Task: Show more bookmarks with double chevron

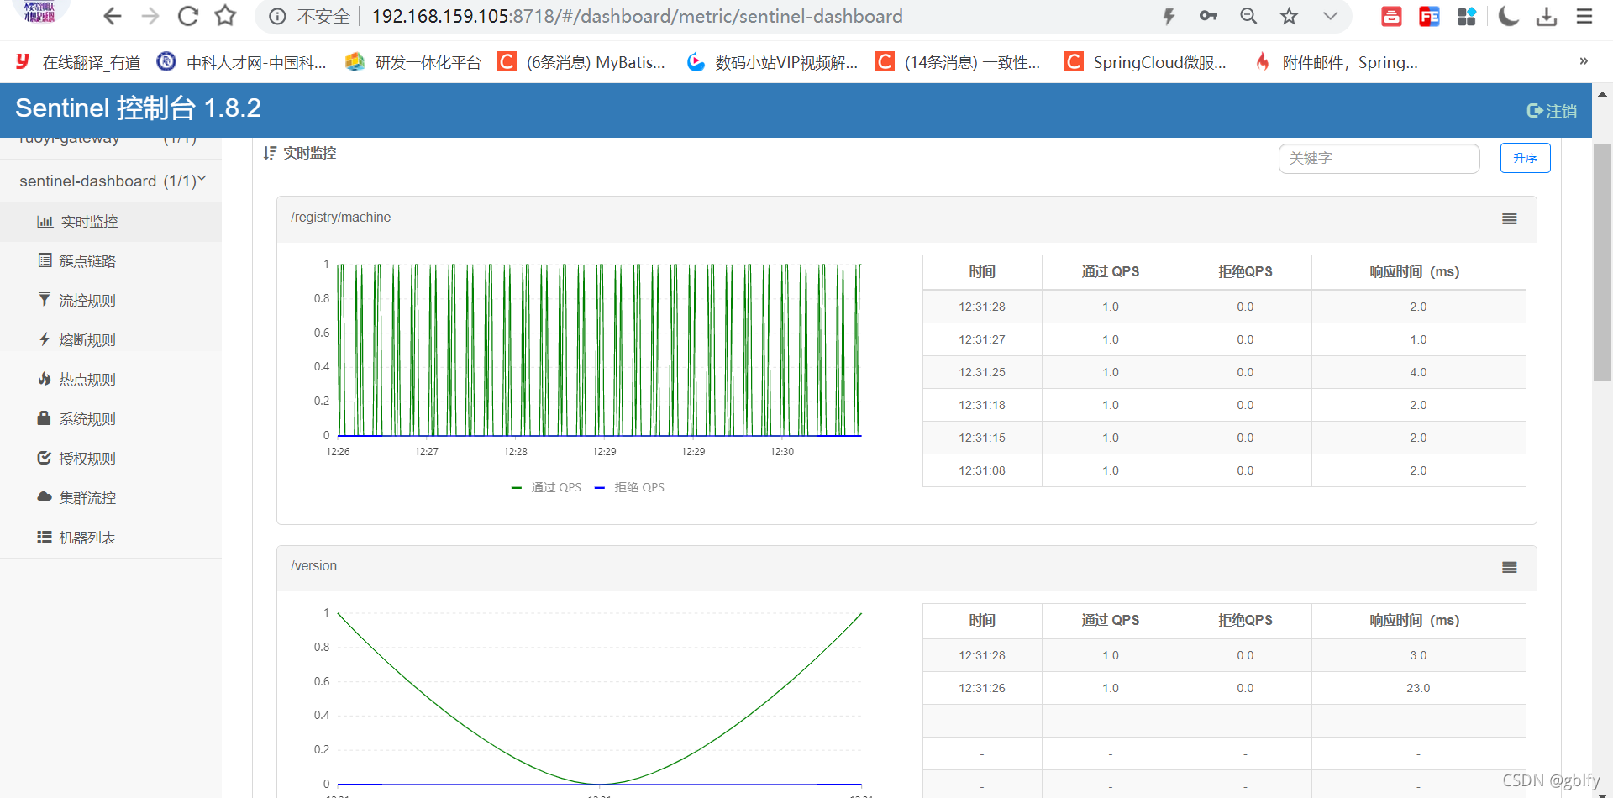Action: point(1584,60)
